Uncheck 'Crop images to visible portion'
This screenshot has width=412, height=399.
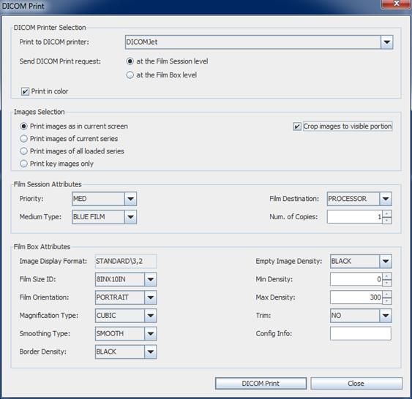coord(297,126)
